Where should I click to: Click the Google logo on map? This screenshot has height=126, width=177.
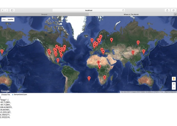click(5, 91)
